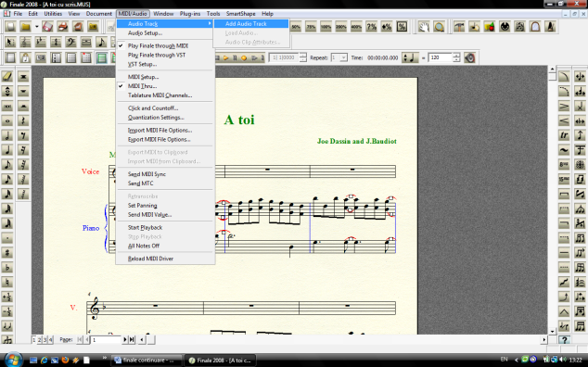
Task: Choose All Notes Off
Action: pos(165,246)
